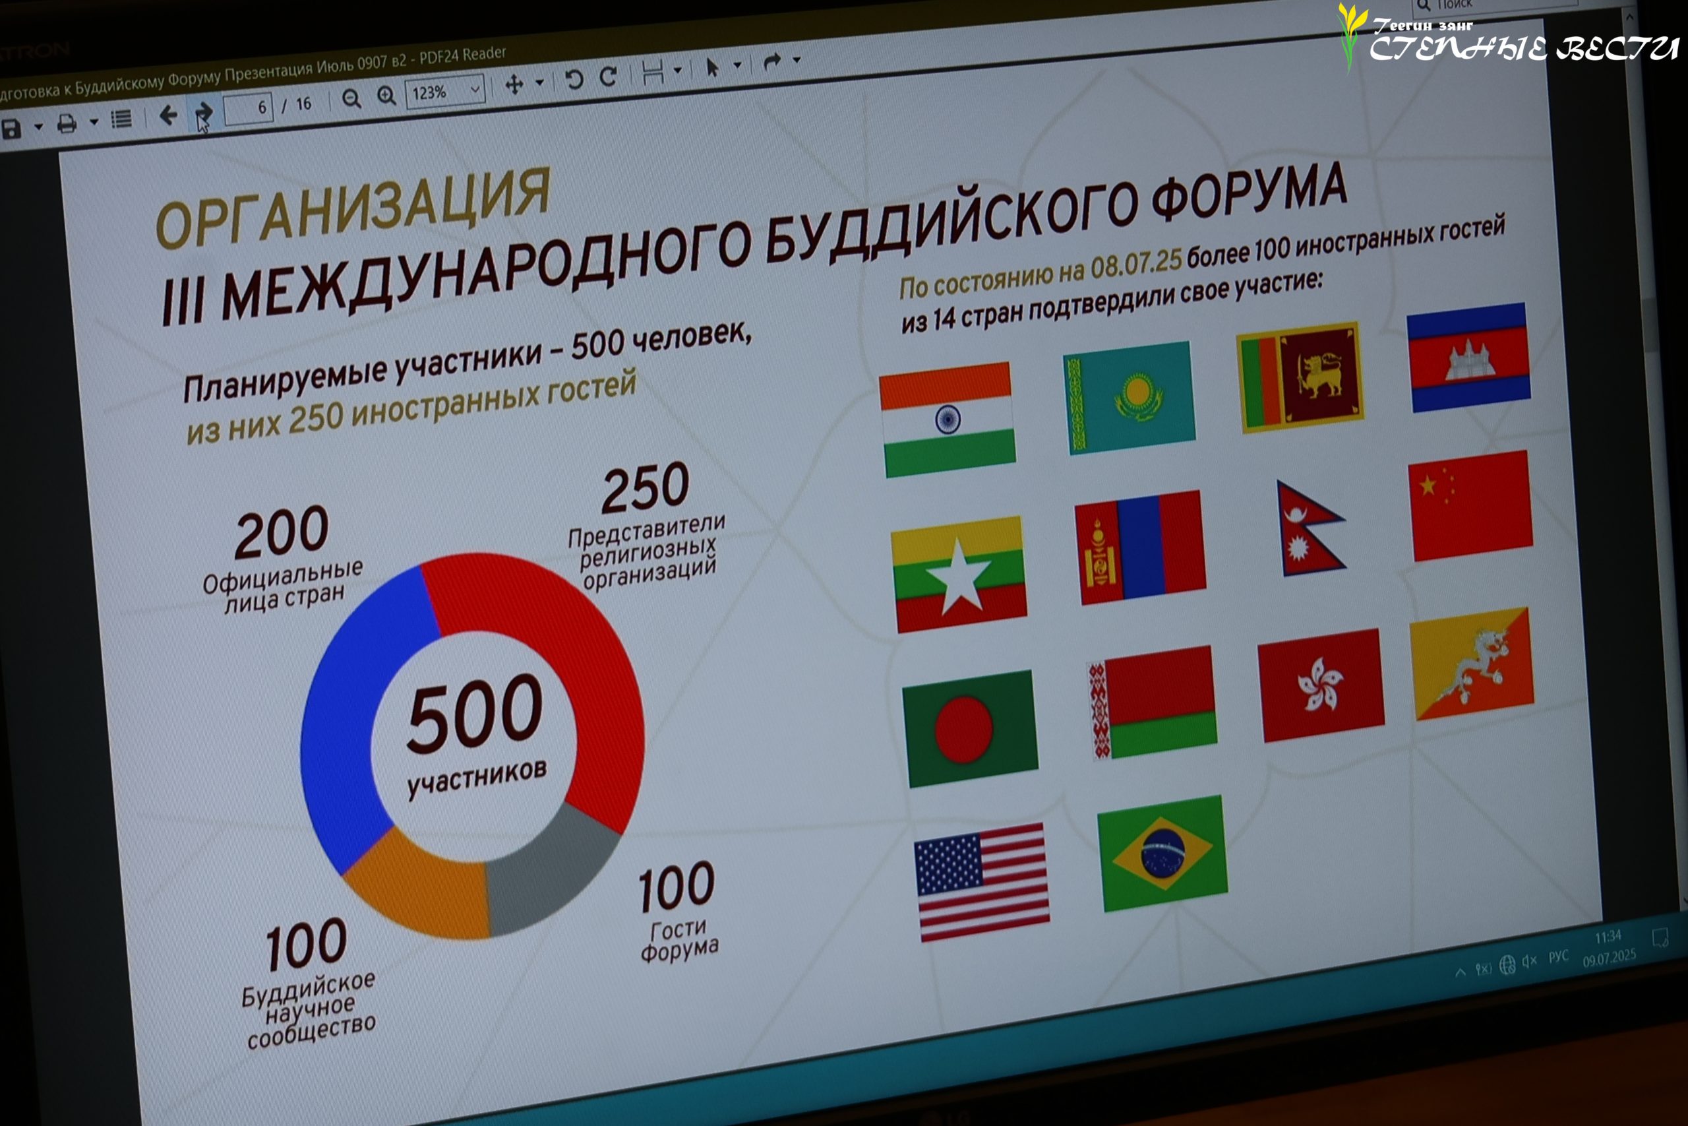Click the zoom in magnifier

click(x=386, y=96)
